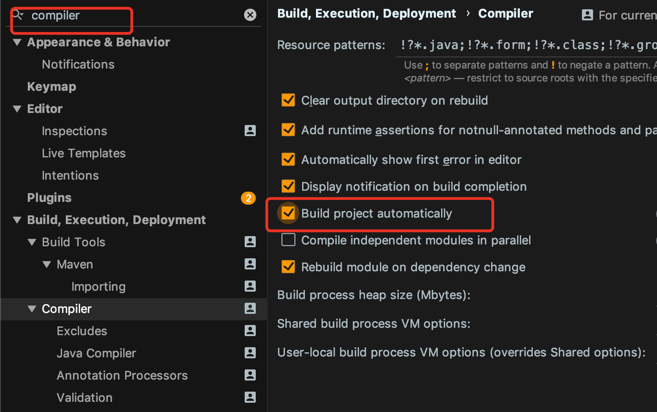657x412 pixels.
Task: Click the search magnifier icon
Action: (18, 15)
